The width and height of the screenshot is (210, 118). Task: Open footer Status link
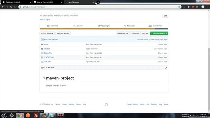[x=78, y=104]
